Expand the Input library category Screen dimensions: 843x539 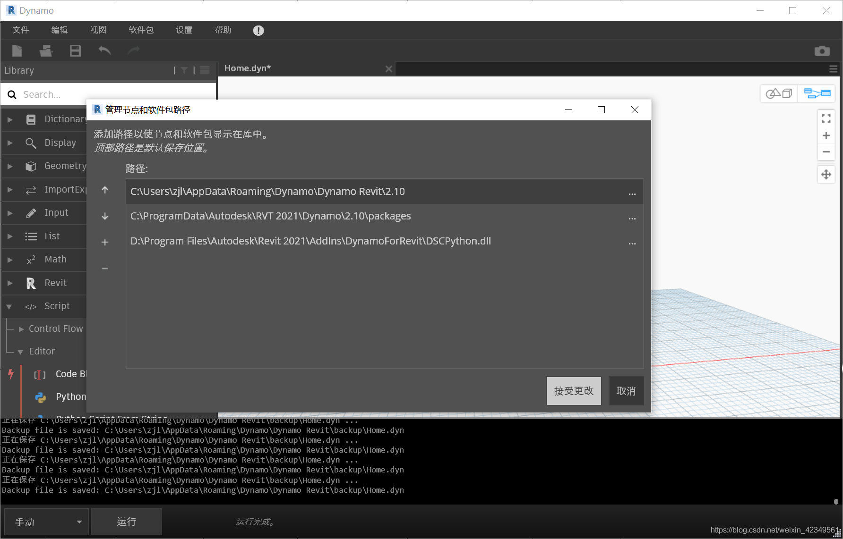[10, 213]
